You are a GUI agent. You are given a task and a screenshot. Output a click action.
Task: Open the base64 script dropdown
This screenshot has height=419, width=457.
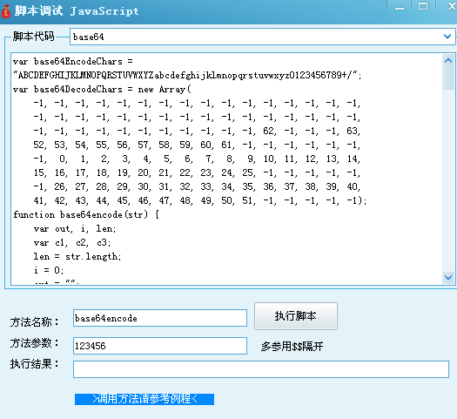coord(262,37)
